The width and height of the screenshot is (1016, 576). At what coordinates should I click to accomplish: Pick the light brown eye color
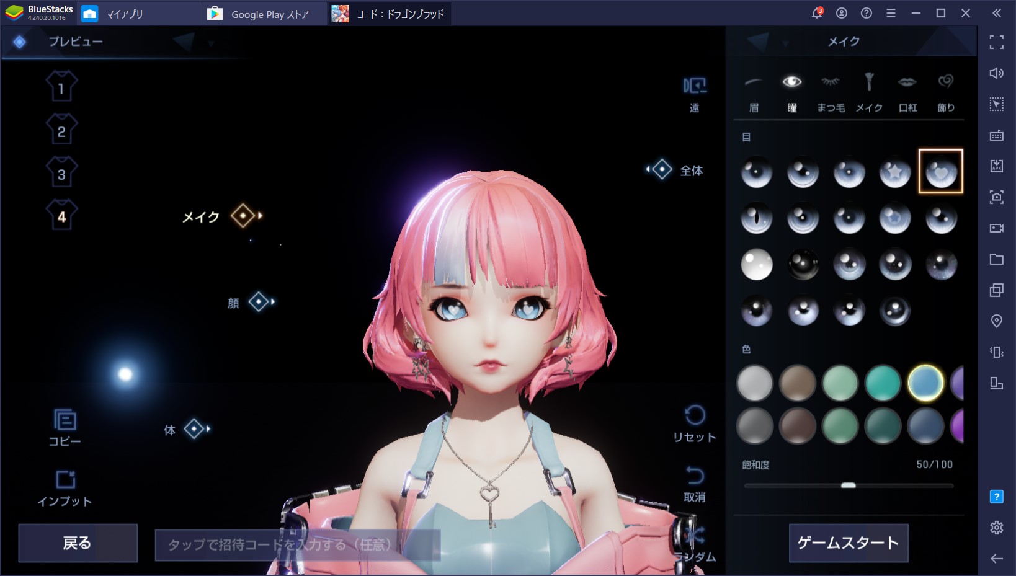(x=797, y=383)
